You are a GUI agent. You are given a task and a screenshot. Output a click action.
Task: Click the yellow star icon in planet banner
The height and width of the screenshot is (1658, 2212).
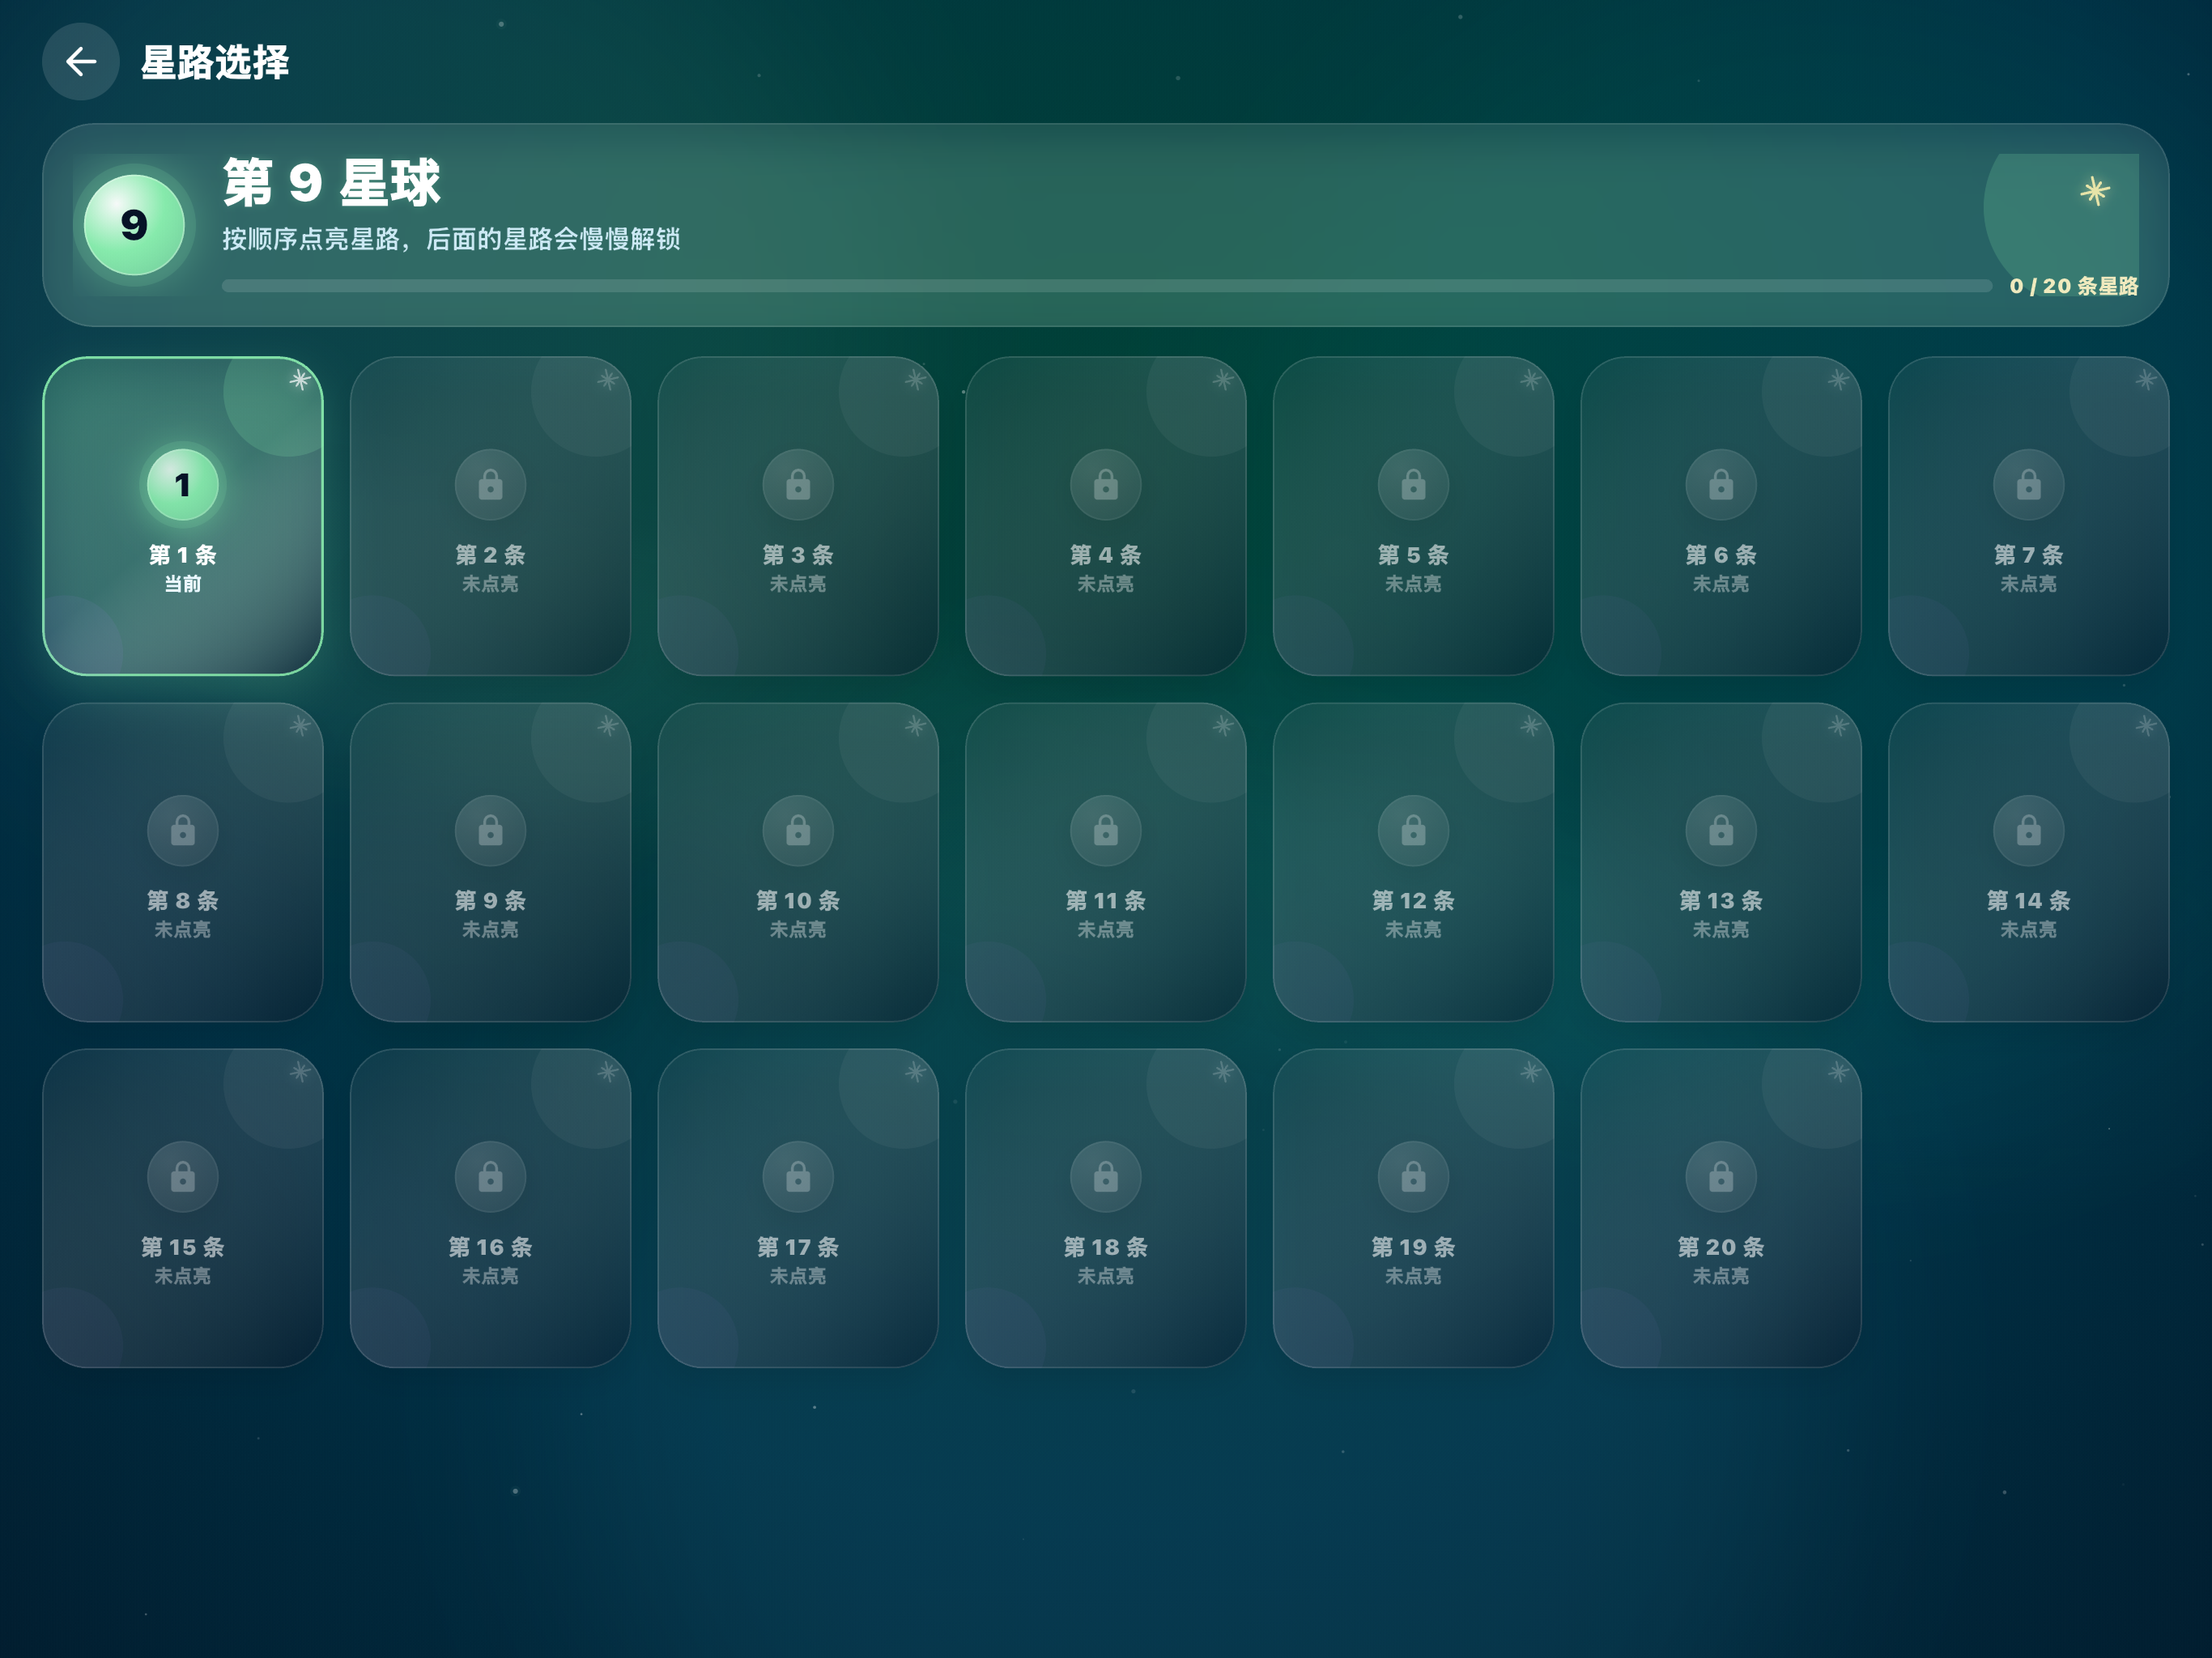click(x=2095, y=190)
